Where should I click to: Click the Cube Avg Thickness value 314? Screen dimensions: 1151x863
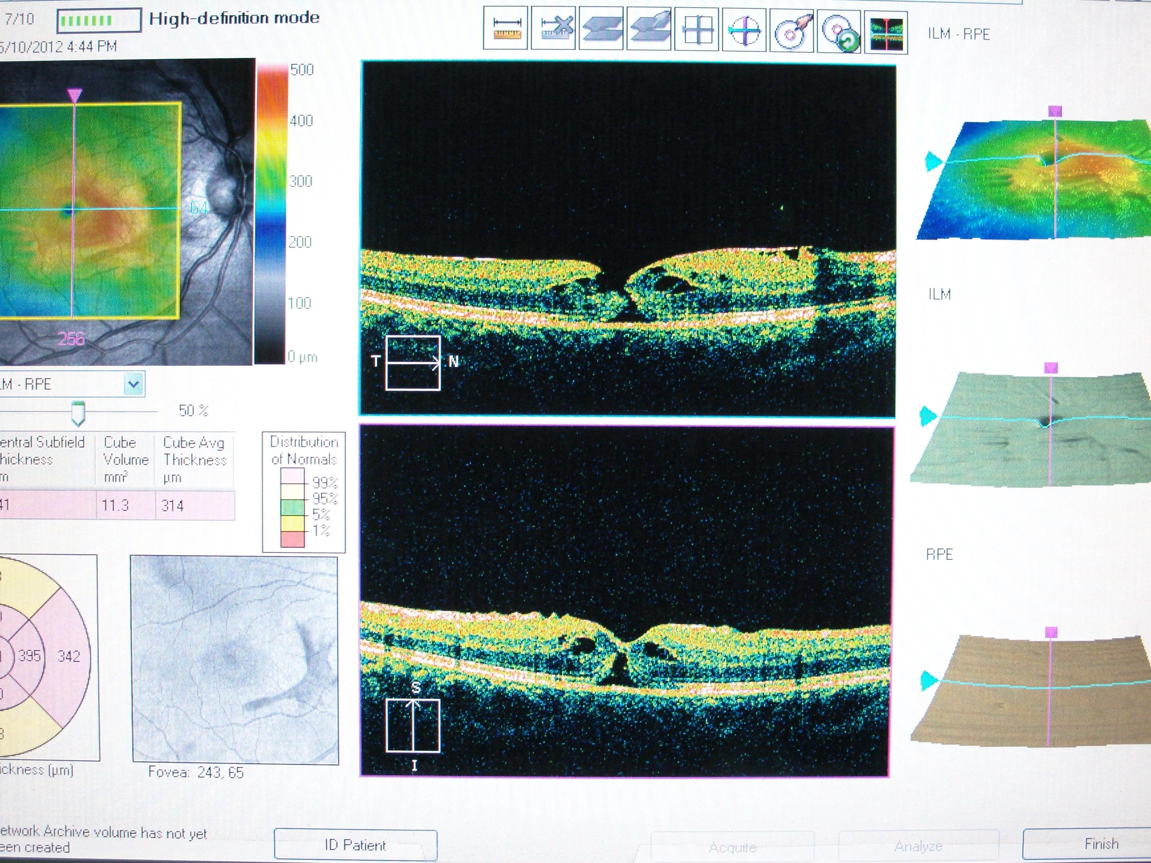pyautogui.click(x=172, y=506)
